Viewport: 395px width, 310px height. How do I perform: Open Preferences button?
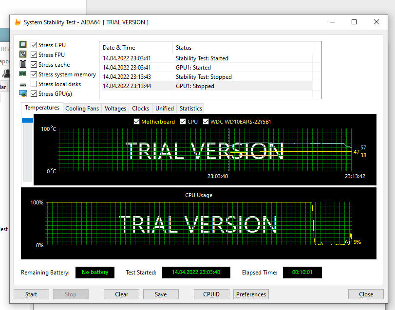click(x=251, y=294)
